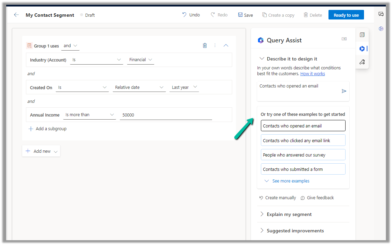Viewport: 392px width, 245px height.
Task: Open the How it works link
Action: point(312,74)
